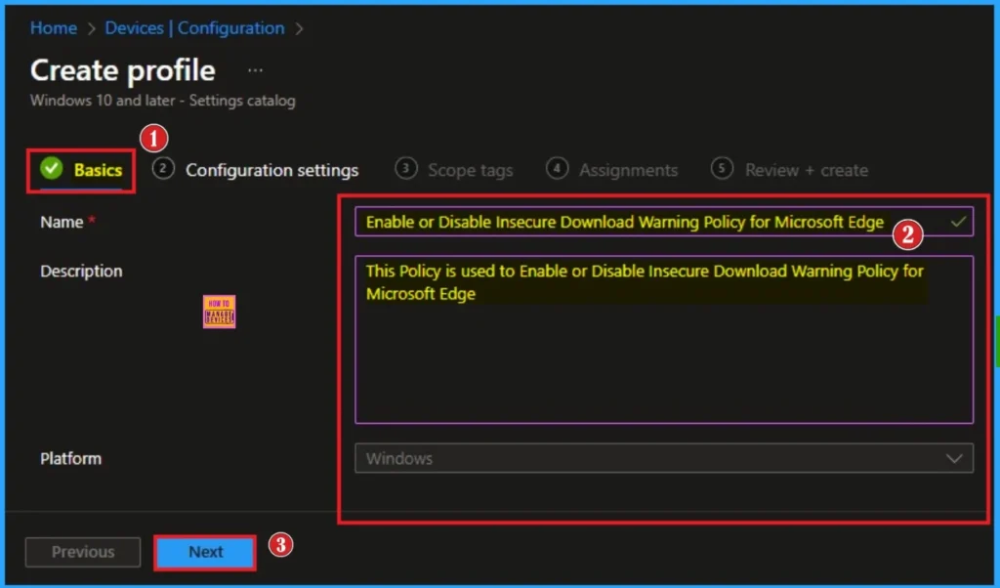Click the step 3 circle icon
Viewport: 1000px width, 588px height.
[x=405, y=169]
